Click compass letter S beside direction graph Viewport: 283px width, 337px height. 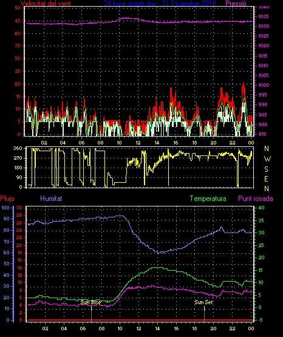point(266,169)
